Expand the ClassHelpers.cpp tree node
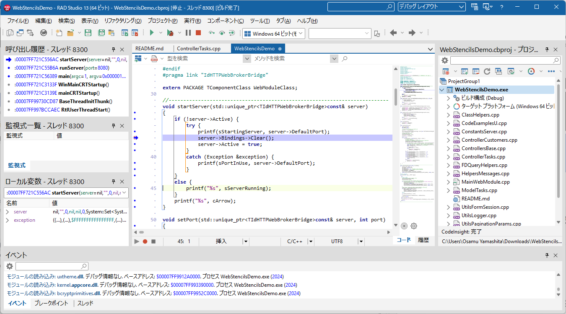 pos(448,115)
